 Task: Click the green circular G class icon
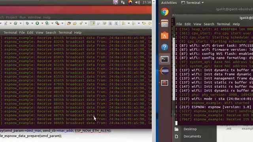pyautogui.click(x=15, y=23)
